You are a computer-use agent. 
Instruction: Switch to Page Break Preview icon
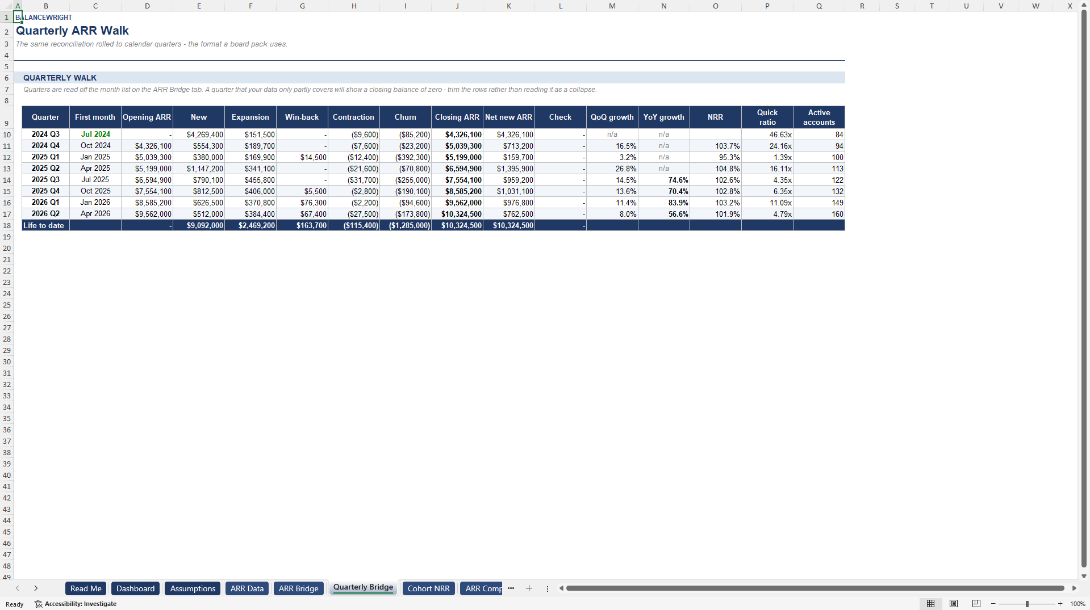976,604
